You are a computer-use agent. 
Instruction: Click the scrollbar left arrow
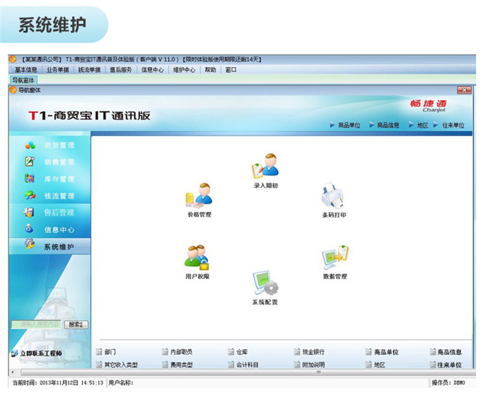[13, 372]
